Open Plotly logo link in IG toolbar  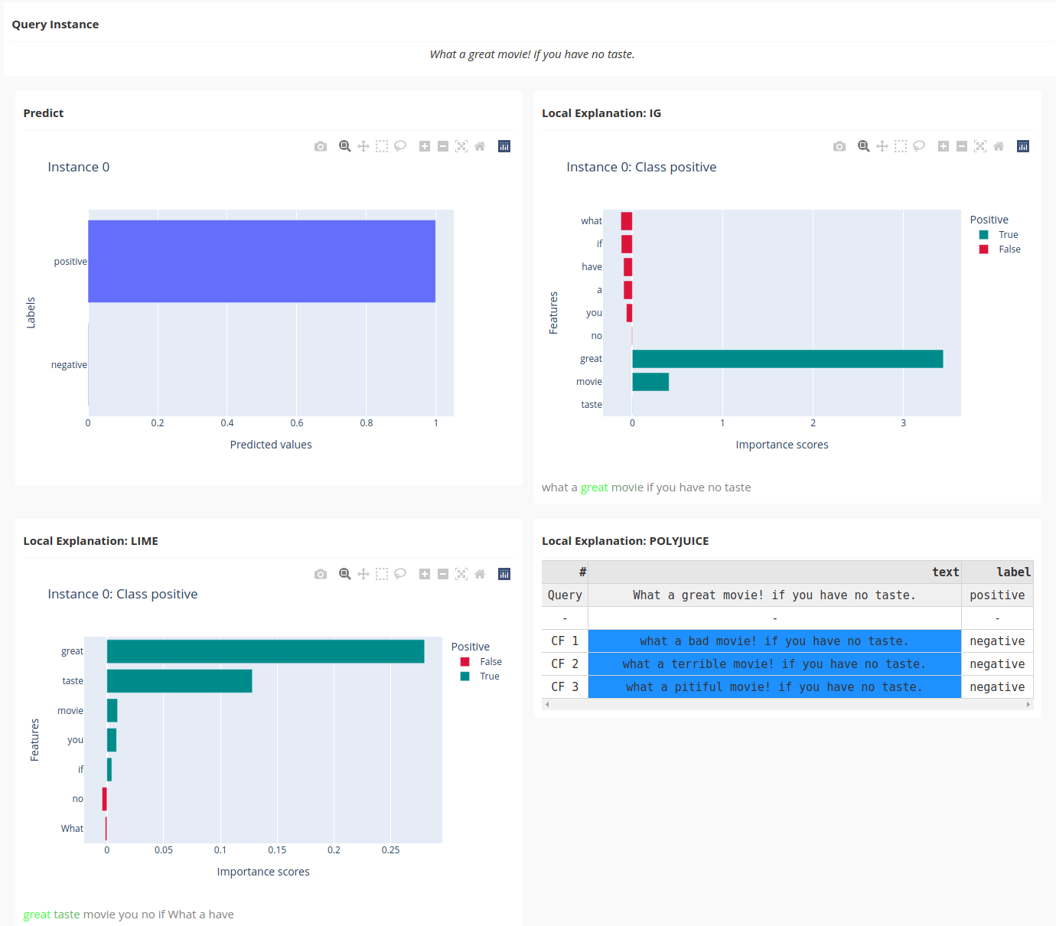(x=1023, y=146)
